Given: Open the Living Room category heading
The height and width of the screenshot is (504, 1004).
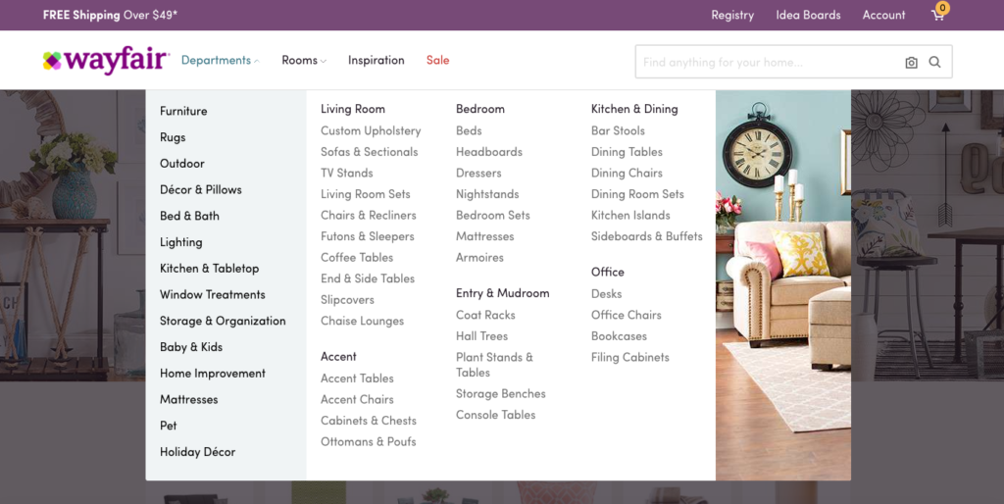Looking at the screenshot, I should 353,109.
